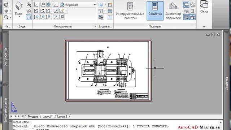The width and height of the screenshot is (231, 130).
Task: Align UCS to Face icon
Action: (48, 17)
